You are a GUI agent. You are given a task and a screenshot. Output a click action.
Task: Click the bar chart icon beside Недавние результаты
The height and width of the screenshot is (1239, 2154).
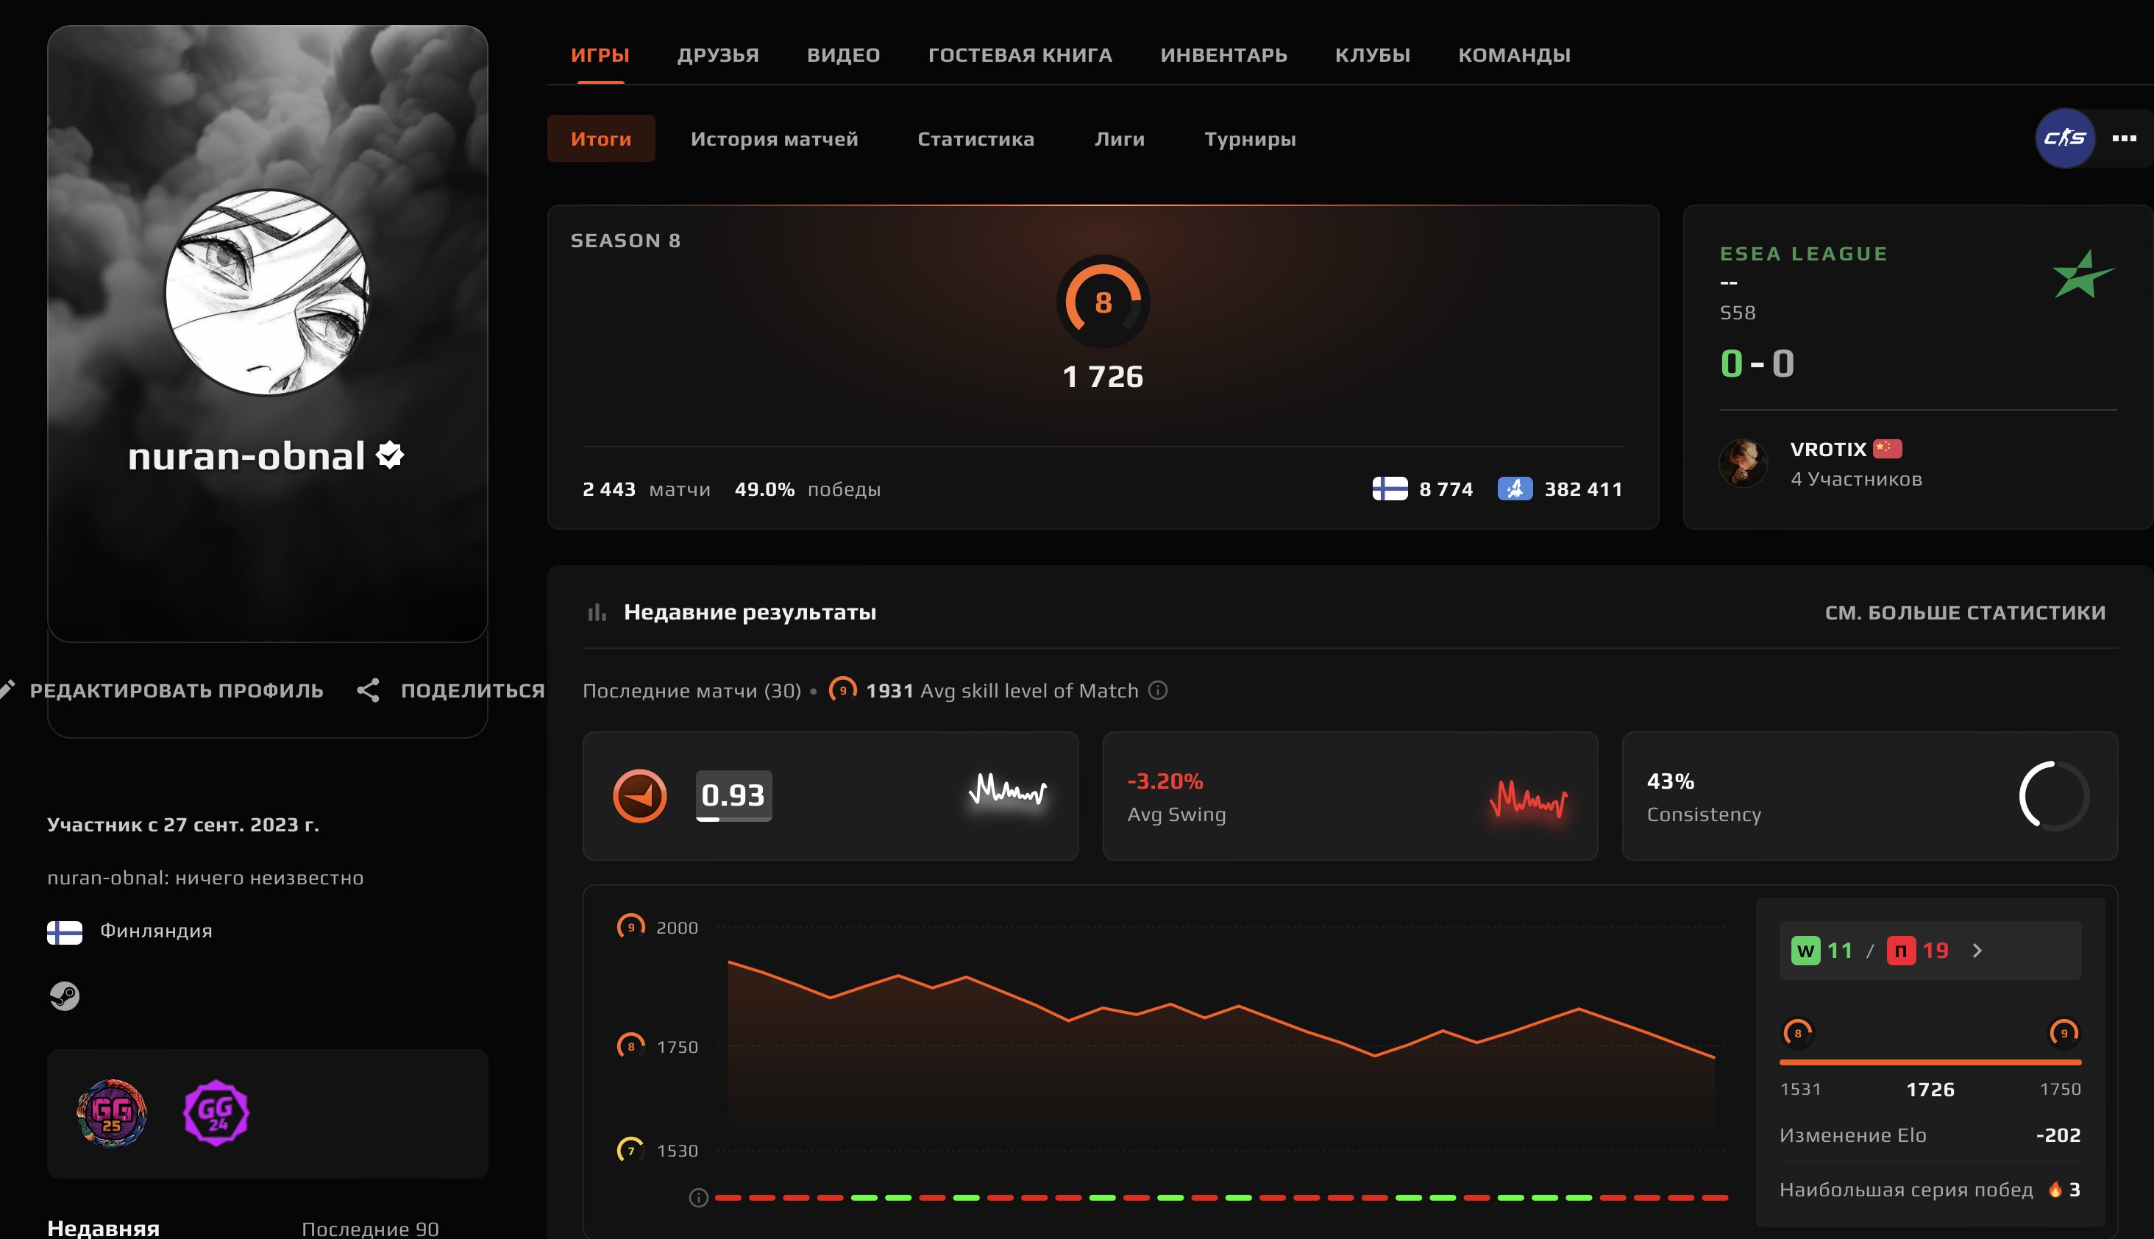(597, 612)
